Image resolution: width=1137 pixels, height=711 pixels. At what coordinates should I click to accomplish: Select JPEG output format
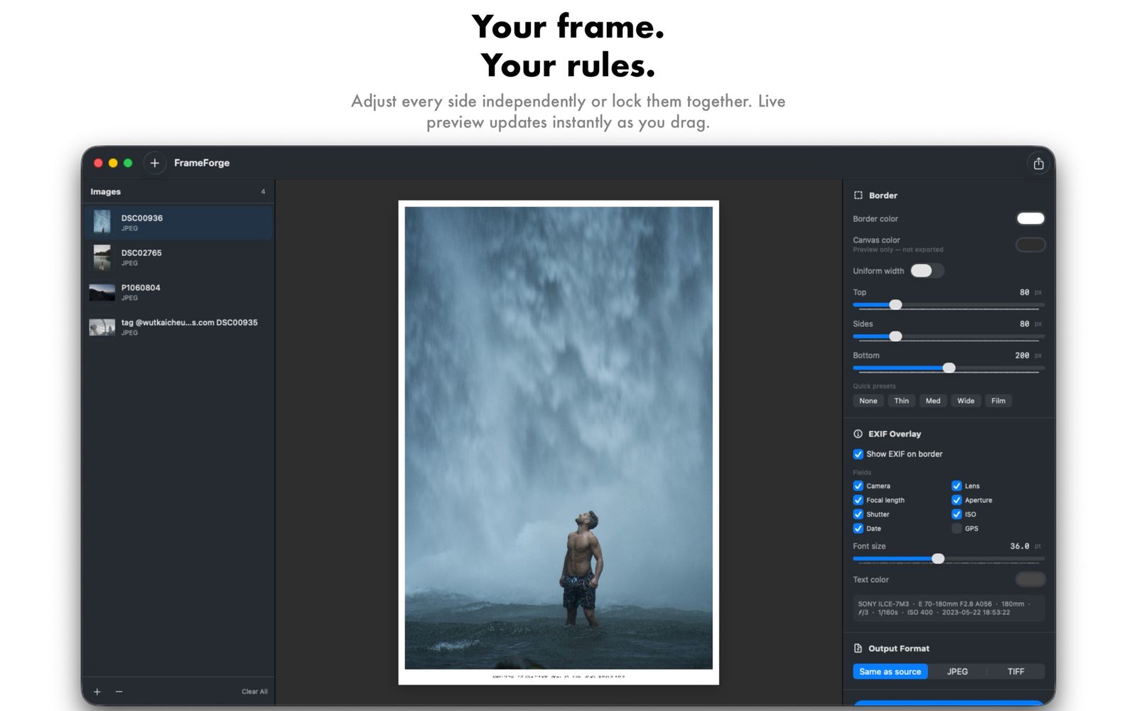click(957, 672)
